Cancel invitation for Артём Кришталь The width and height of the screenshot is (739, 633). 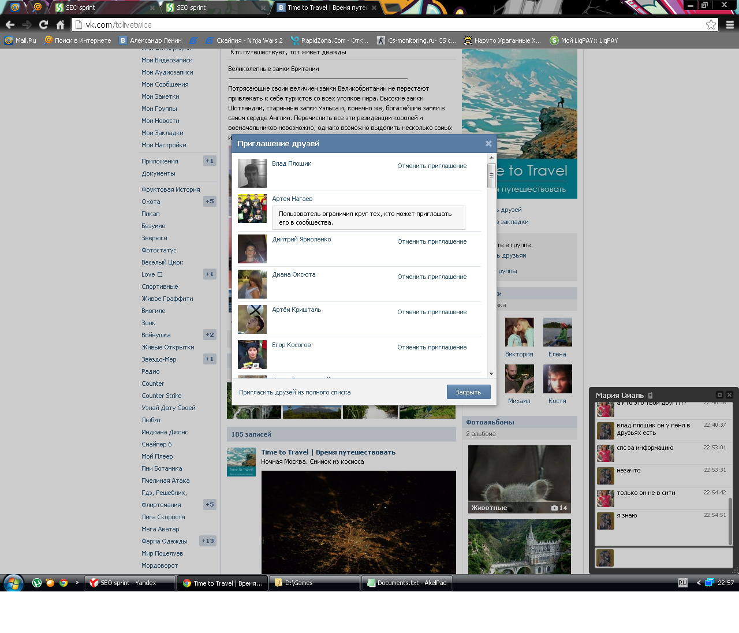pos(432,312)
